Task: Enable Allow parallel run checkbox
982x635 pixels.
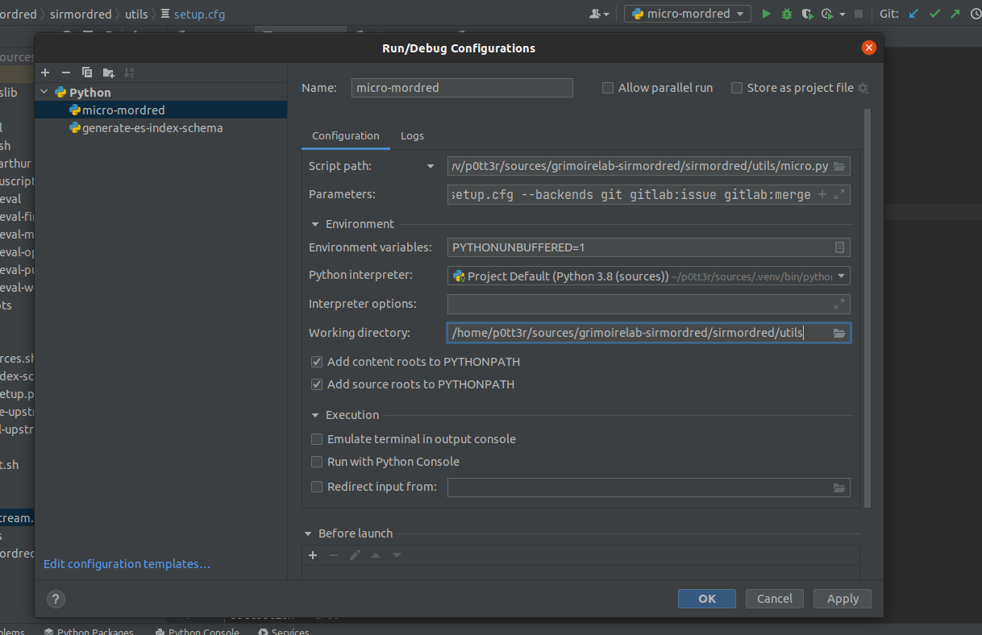Action: coord(608,88)
